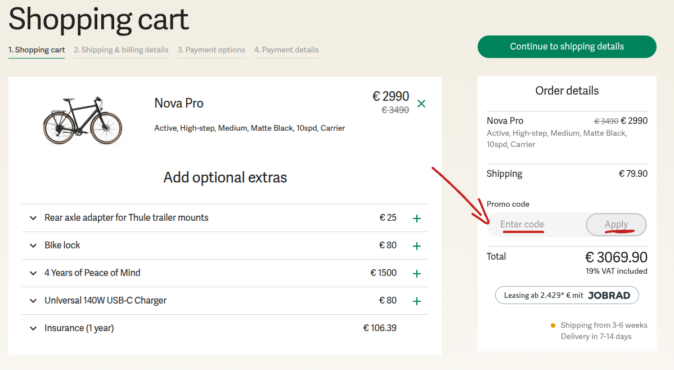Expand Universal 140W USB-C Charger chevron

33,301
